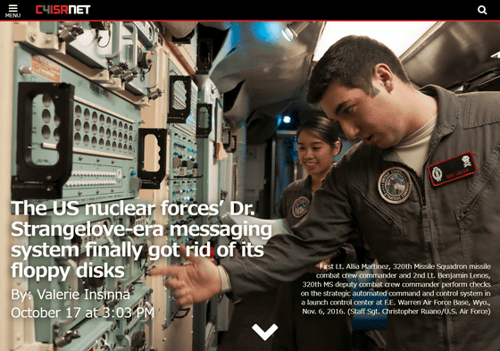This screenshot has height=351, width=500.
Task: Click the MENU label under hamburger icon
Action: 12,15
